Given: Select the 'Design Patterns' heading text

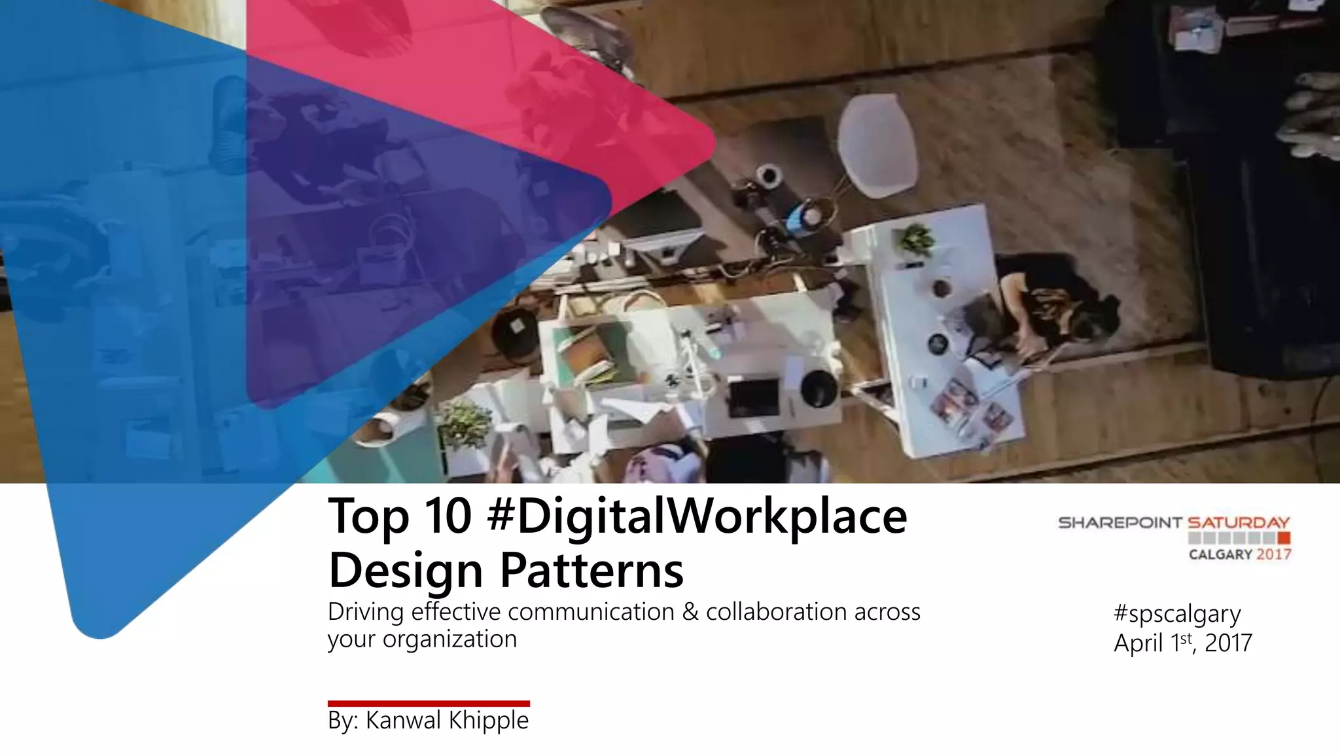Looking at the screenshot, I should click(x=506, y=570).
